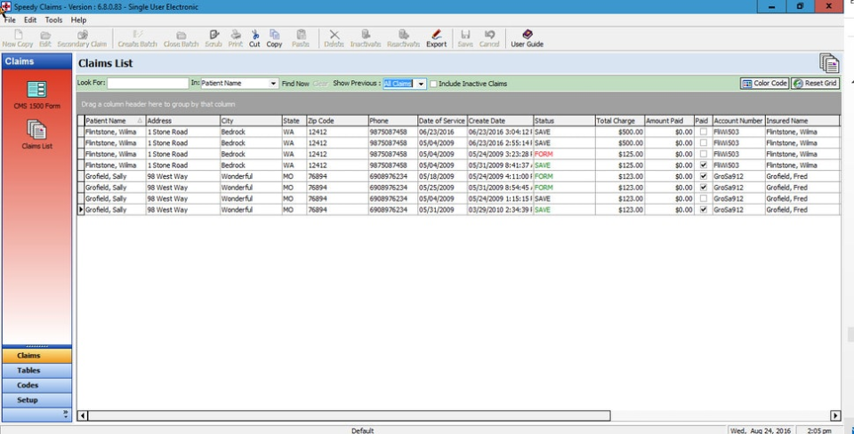Click the Find Now button
Viewport: 854px width, 434px height.
point(295,84)
